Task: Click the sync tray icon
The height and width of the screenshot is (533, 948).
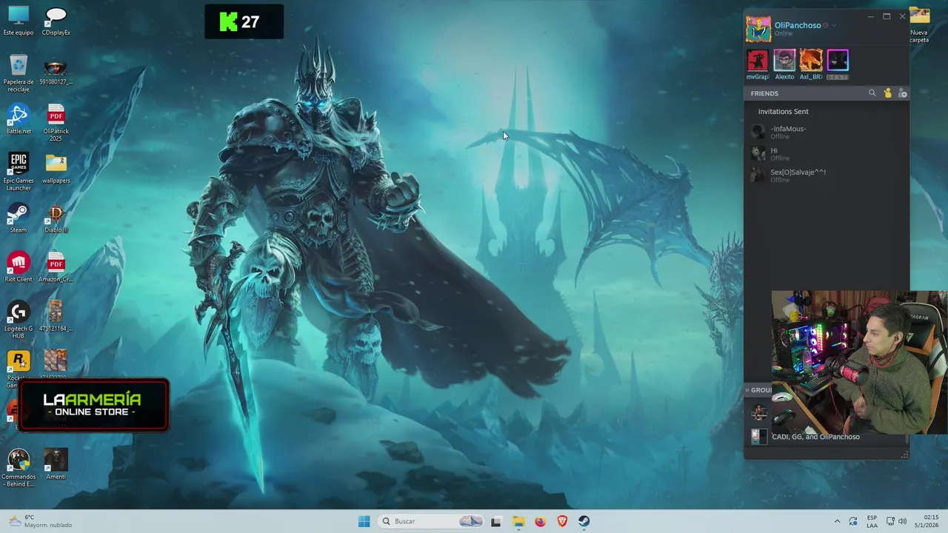Action: pos(853,521)
